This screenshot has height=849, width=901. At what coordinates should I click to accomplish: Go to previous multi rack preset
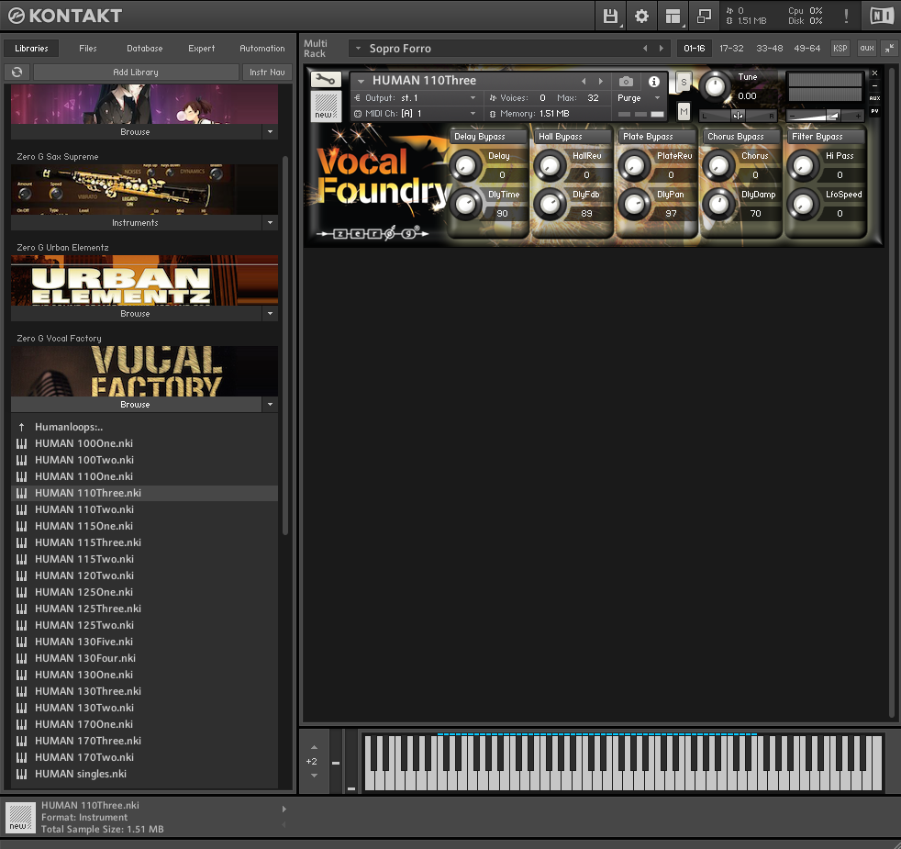pos(645,49)
